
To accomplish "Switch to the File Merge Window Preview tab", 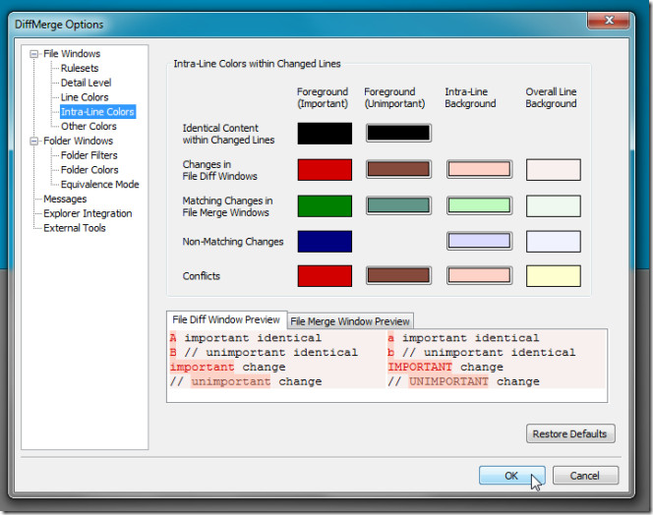I will [350, 321].
